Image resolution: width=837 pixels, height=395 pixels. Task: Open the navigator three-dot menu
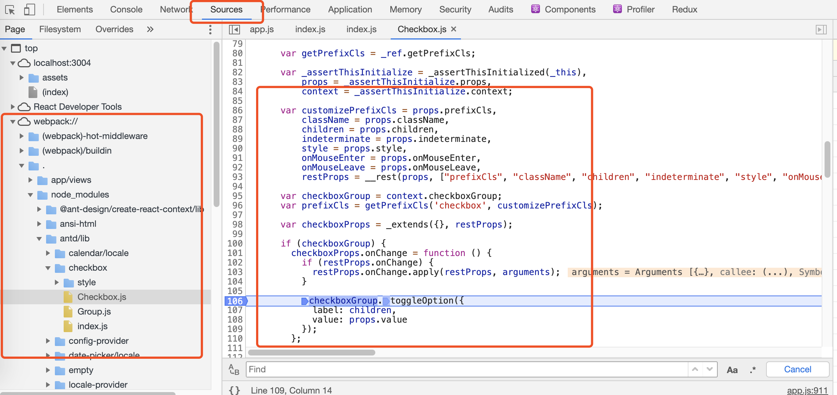[210, 29]
